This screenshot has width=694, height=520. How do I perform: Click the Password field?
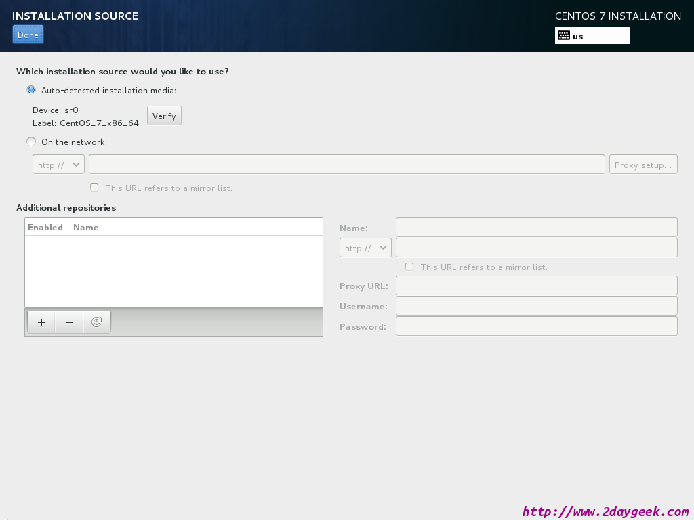click(x=537, y=326)
